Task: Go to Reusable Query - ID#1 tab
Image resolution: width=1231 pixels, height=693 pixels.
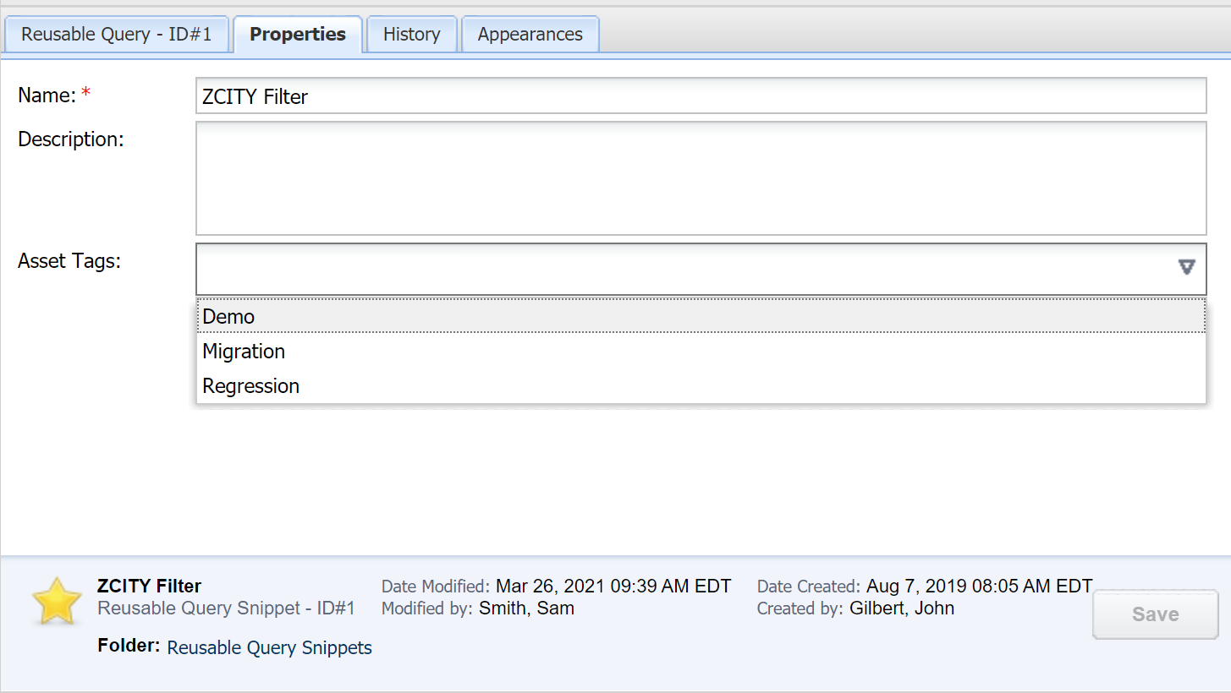Action: 116,35
